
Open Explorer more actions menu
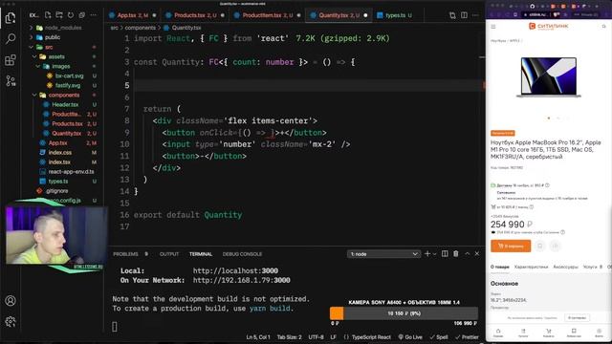coord(94,15)
